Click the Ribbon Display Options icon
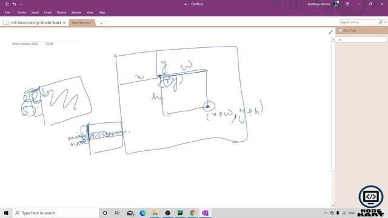Viewport: 388px width, 218px height. click(x=347, y=4)
